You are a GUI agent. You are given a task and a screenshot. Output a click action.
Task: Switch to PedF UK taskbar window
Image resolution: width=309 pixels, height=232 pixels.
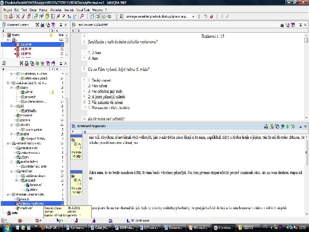tap(51, 227)
